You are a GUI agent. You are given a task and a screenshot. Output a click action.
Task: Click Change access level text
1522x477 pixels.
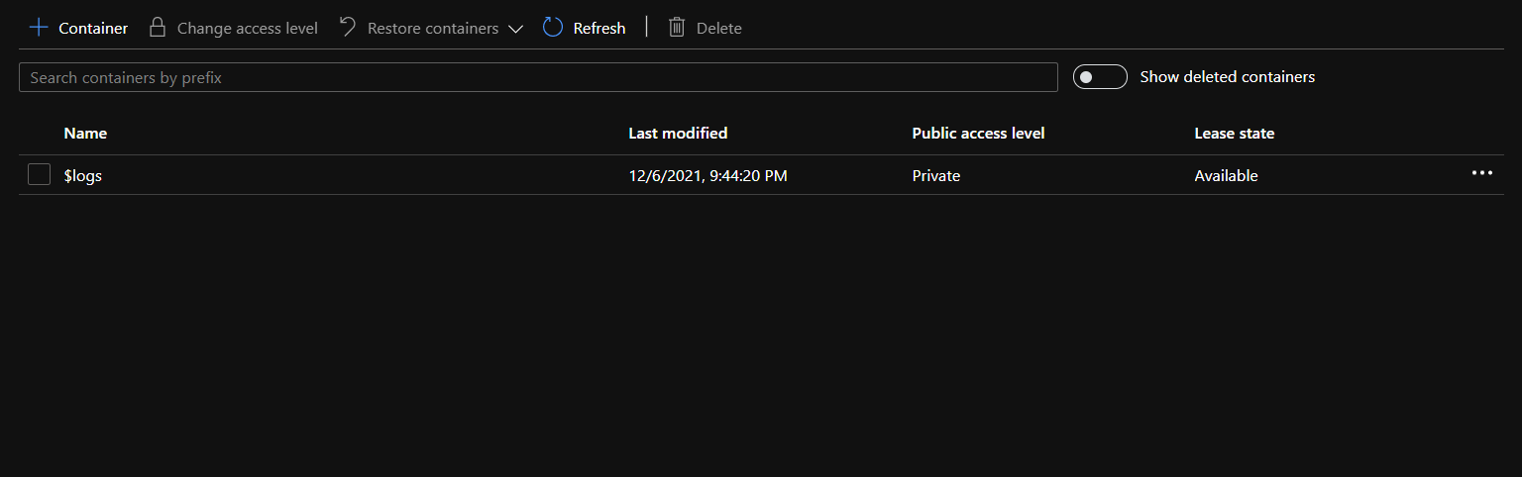pos(247,29)
